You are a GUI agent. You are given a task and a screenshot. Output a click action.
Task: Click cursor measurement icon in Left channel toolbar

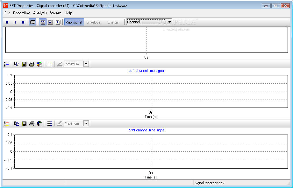click(49, 64)
